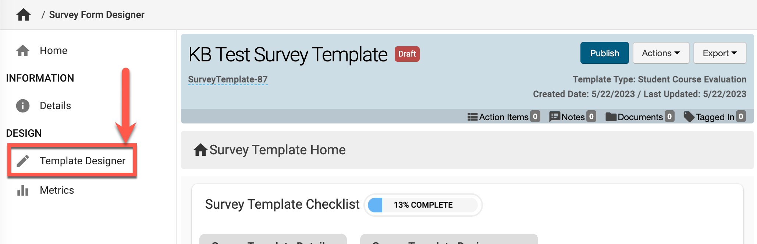Click the Survey Form Designer breadcrumb
The width and height of the screenshot is (757, 244).
[96, 15]
